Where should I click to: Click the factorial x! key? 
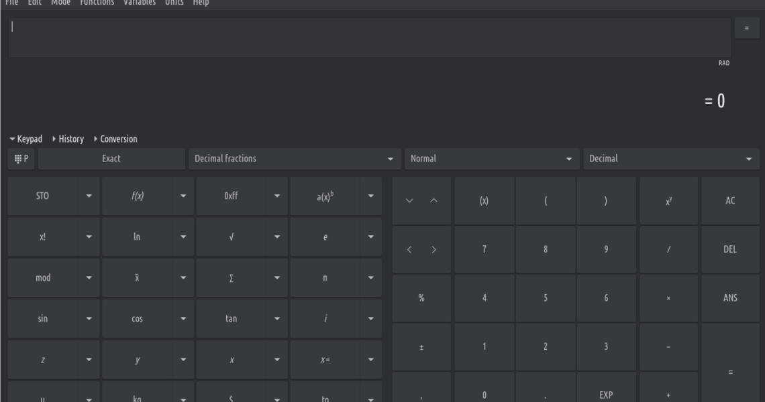tap(42, 237)
